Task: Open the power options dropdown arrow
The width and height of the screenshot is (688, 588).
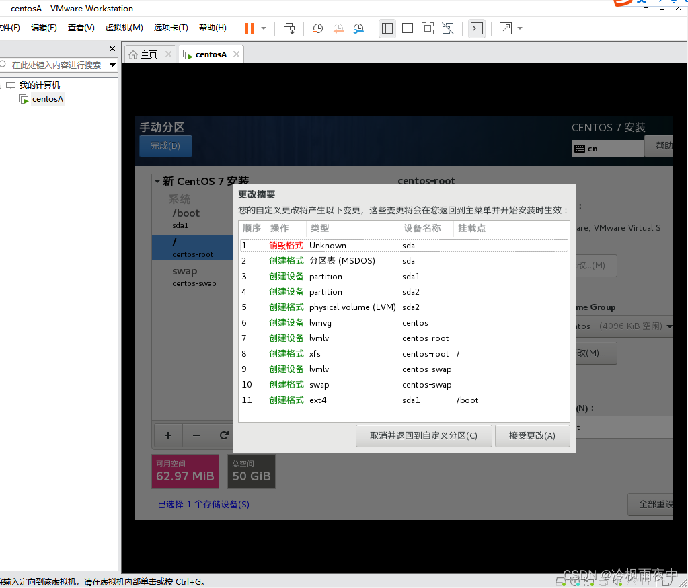Action: click(x=264, y=28)
